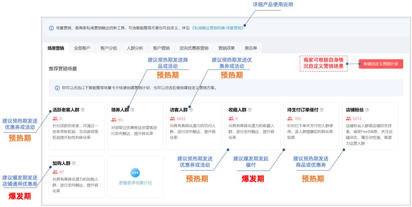Click people icon in 领券人群 card

tap(114, 120)
